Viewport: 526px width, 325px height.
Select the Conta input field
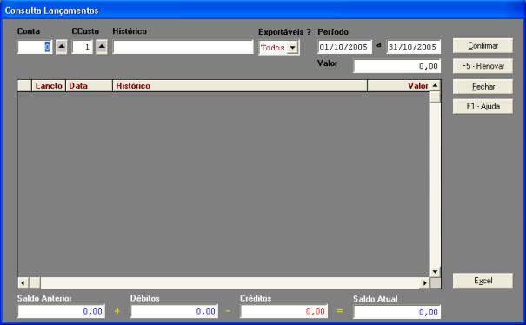[35, 47]
